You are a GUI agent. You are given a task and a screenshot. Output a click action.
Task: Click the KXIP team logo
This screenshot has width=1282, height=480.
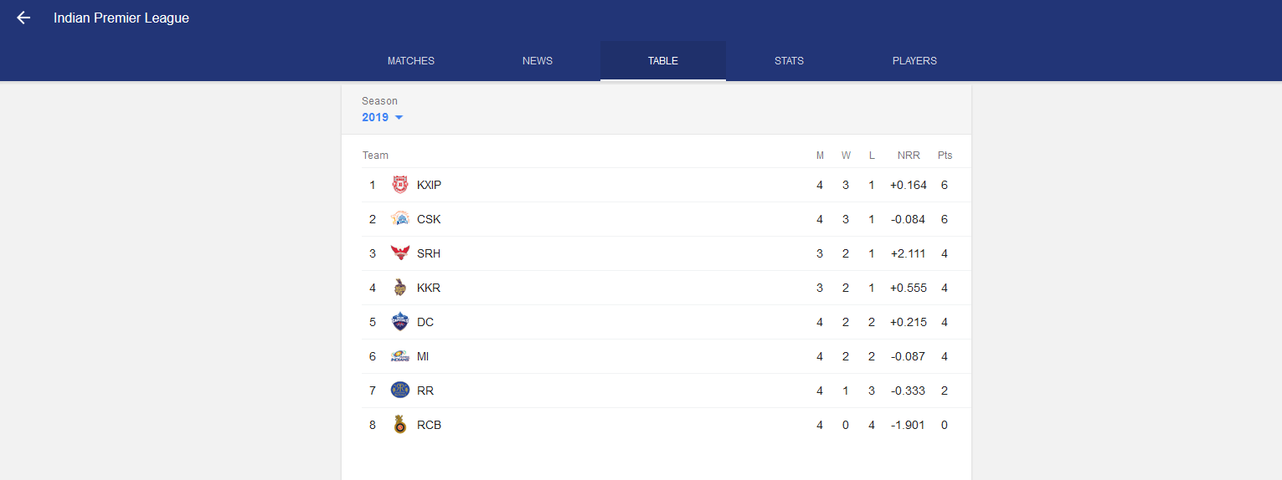point(400,185)
